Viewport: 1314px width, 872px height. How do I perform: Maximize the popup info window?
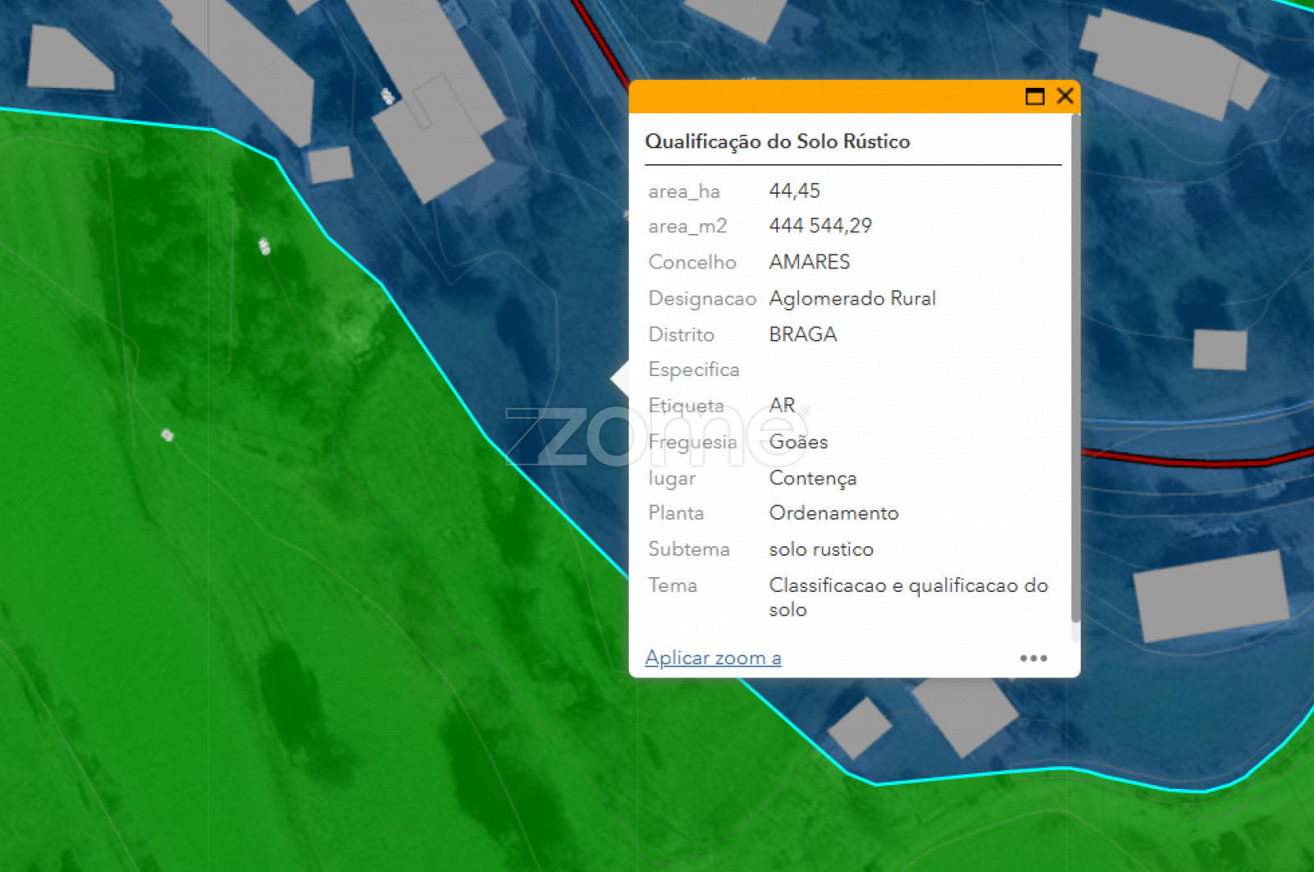(1035, 97)
